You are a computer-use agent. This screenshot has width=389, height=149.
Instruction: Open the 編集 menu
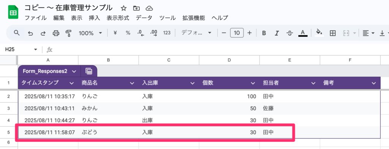(59, 18)
